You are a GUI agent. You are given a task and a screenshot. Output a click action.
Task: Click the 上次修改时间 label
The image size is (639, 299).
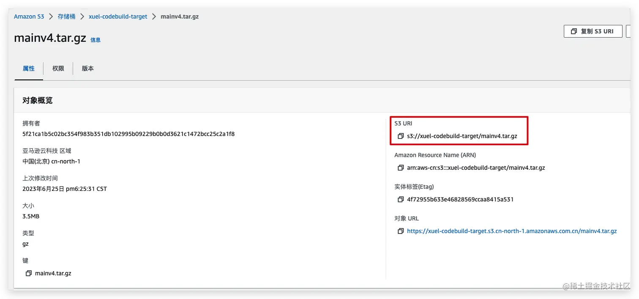pos(40,178)
